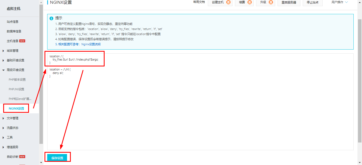Image resolution: width=362 pixels, height=165 pixels.
Task: Click the sidebar scroll down arrow
Action: [x=41, y=162]
